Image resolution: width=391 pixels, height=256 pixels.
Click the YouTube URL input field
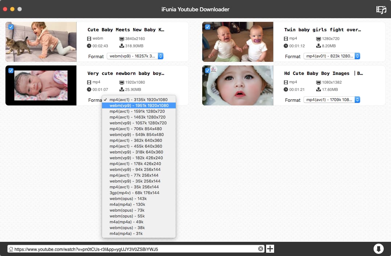[134, 249]
